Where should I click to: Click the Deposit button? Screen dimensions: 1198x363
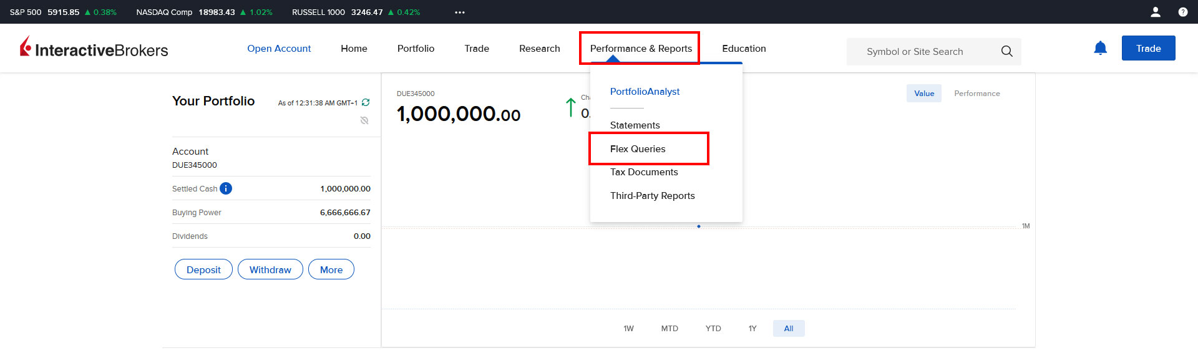click(203, 269)
